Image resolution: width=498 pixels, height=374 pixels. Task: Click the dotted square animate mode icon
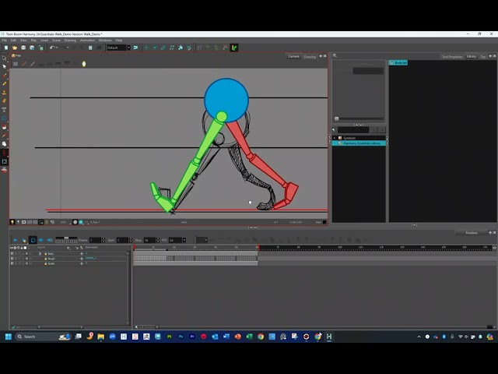pyautogui.click(x=4, y=161)
